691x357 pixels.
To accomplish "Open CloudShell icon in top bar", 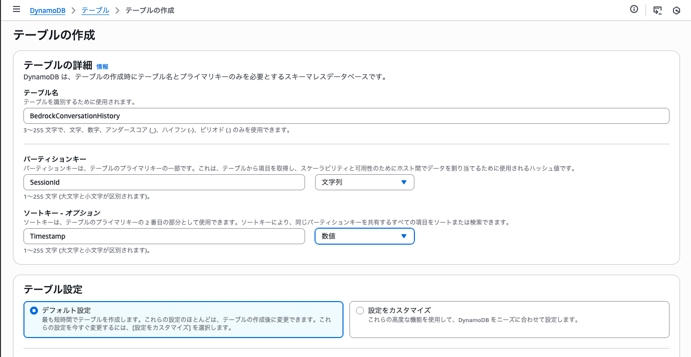I will click(658, 10).
